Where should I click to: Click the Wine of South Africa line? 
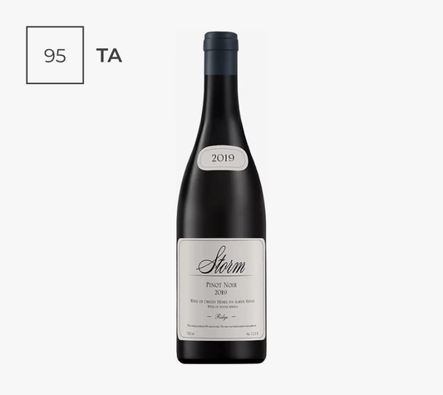pos(221,306)
